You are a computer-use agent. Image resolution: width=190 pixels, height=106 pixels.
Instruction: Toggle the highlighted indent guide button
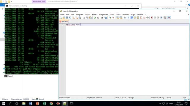coord(132,18)
